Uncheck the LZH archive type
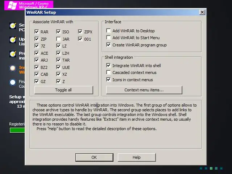The width and height of the screenshot is (232, 174). (58, 53)
